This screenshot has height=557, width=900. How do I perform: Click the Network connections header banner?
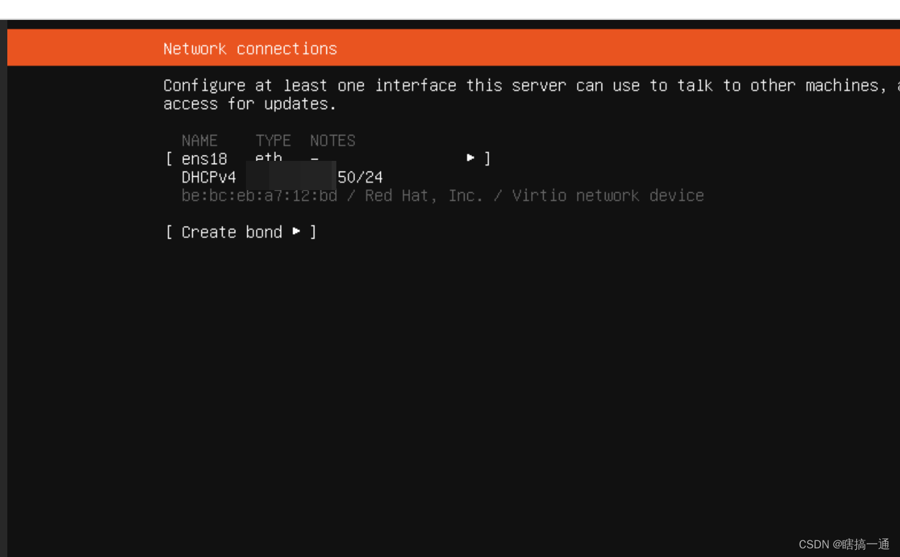click(250, 47)
